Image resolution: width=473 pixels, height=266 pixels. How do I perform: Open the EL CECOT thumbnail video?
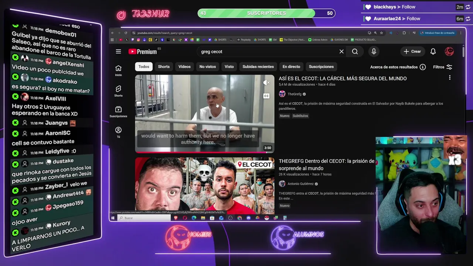(x=205, y=186)
